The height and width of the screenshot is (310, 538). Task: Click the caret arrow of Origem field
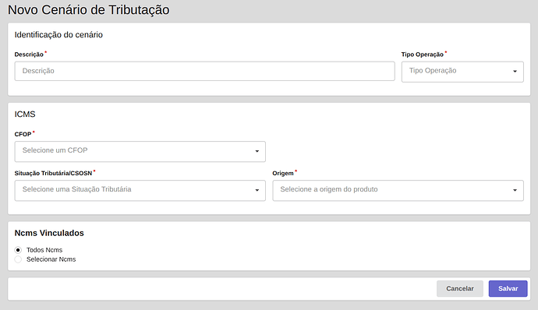(515, 190)
